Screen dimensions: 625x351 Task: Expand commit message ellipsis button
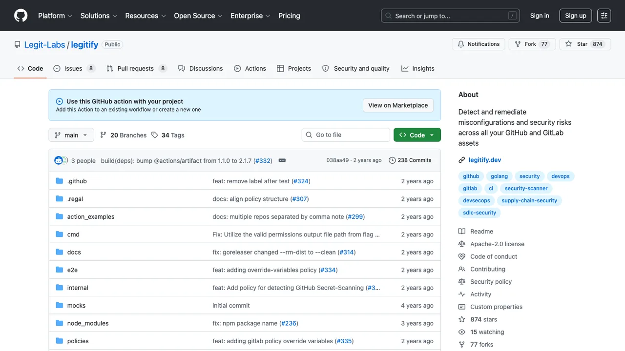pos(282,160)
